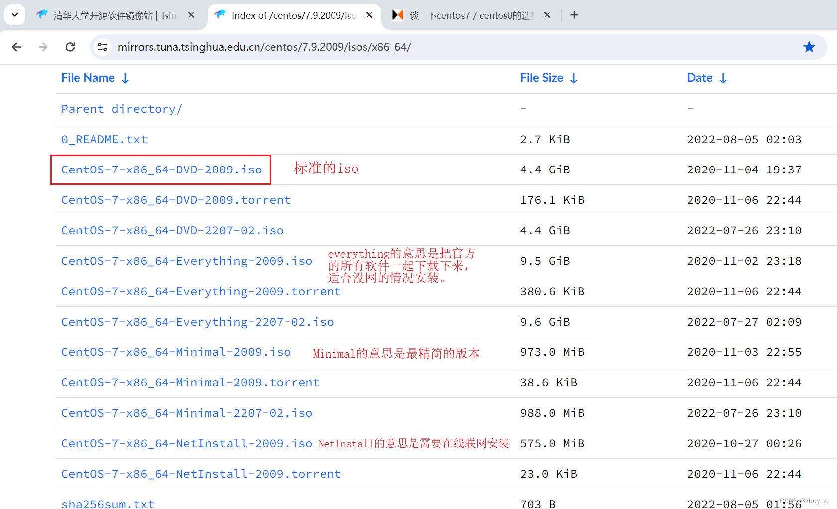The width and height of the screenshot is (837, 509).
Task: Click the 380.6 KiB file size
Action: pos(552,291)
